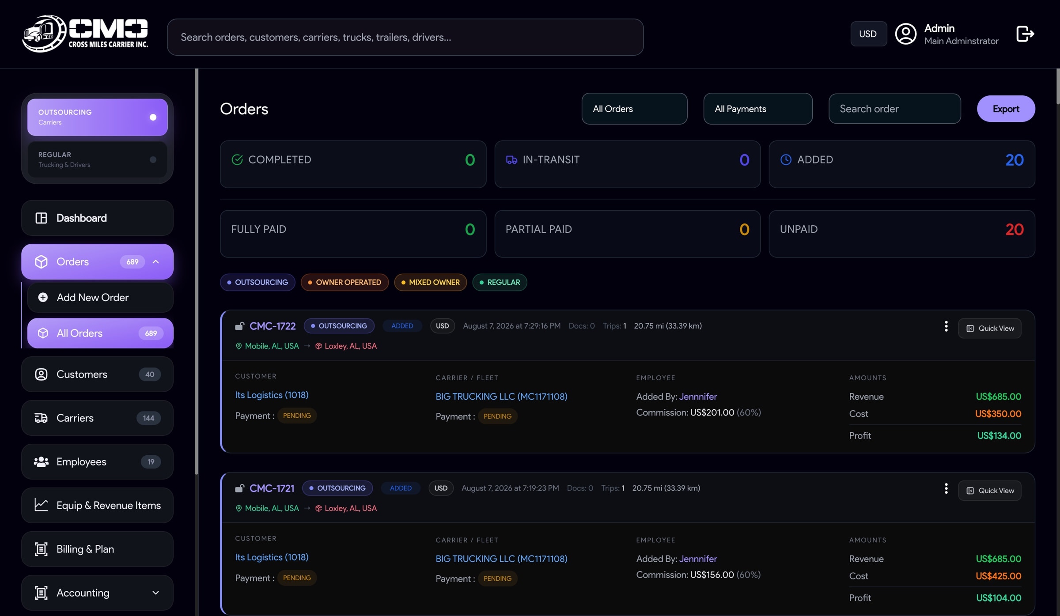Click the lock icon beside CMC-1722
This screenshot has height=616, width=1060.
pos(239,326)
